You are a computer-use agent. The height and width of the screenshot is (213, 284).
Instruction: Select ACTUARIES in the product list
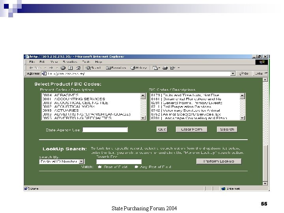click(91, 110)
